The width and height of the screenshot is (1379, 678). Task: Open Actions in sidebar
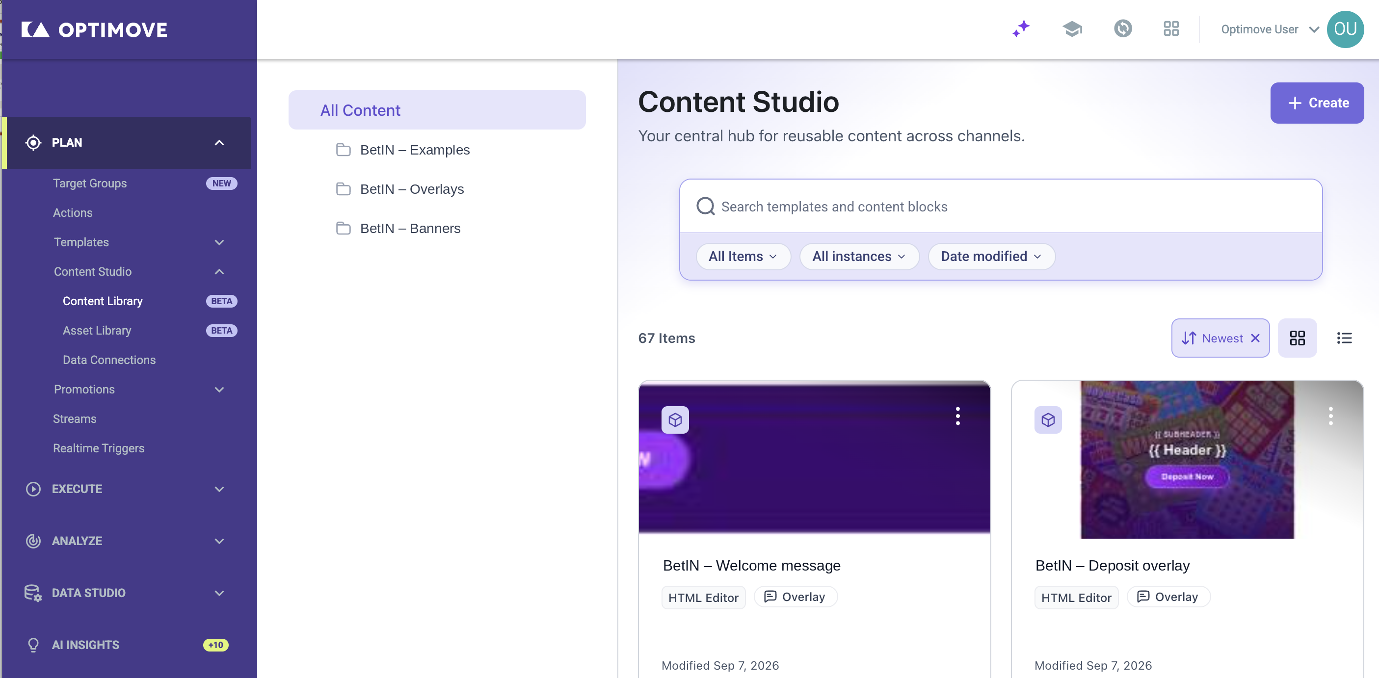click(x=73, y=213)
